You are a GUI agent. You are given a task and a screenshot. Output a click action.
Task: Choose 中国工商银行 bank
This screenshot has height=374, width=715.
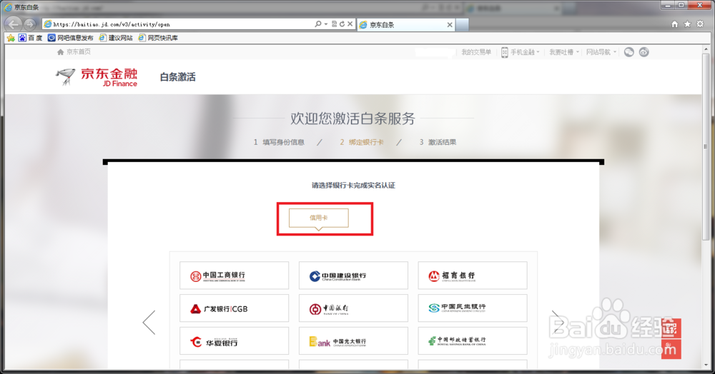234,276
